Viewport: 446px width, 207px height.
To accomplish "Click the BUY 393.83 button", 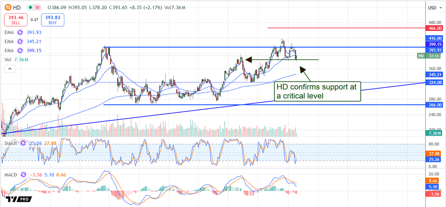I will (53, 19).
